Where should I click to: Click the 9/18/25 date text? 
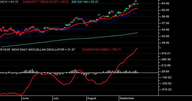pyautogui.click(x=5, y=50)
